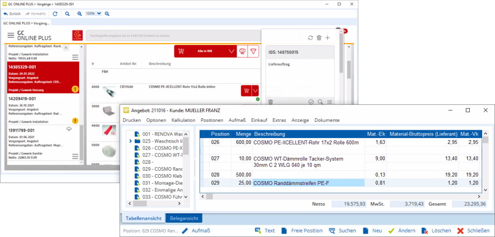Add COSMO PE-XCELLENT-Rohr to cart via red cart icon
Viewport: 495px width, 237px height.
point(246,91)
